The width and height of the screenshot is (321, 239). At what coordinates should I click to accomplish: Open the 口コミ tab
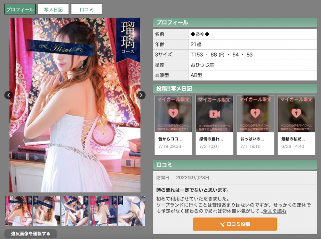coord(87,8)
